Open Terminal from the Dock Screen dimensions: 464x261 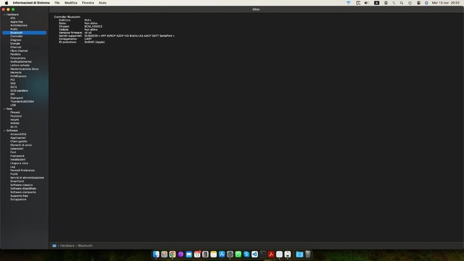[x=263, y=254]
